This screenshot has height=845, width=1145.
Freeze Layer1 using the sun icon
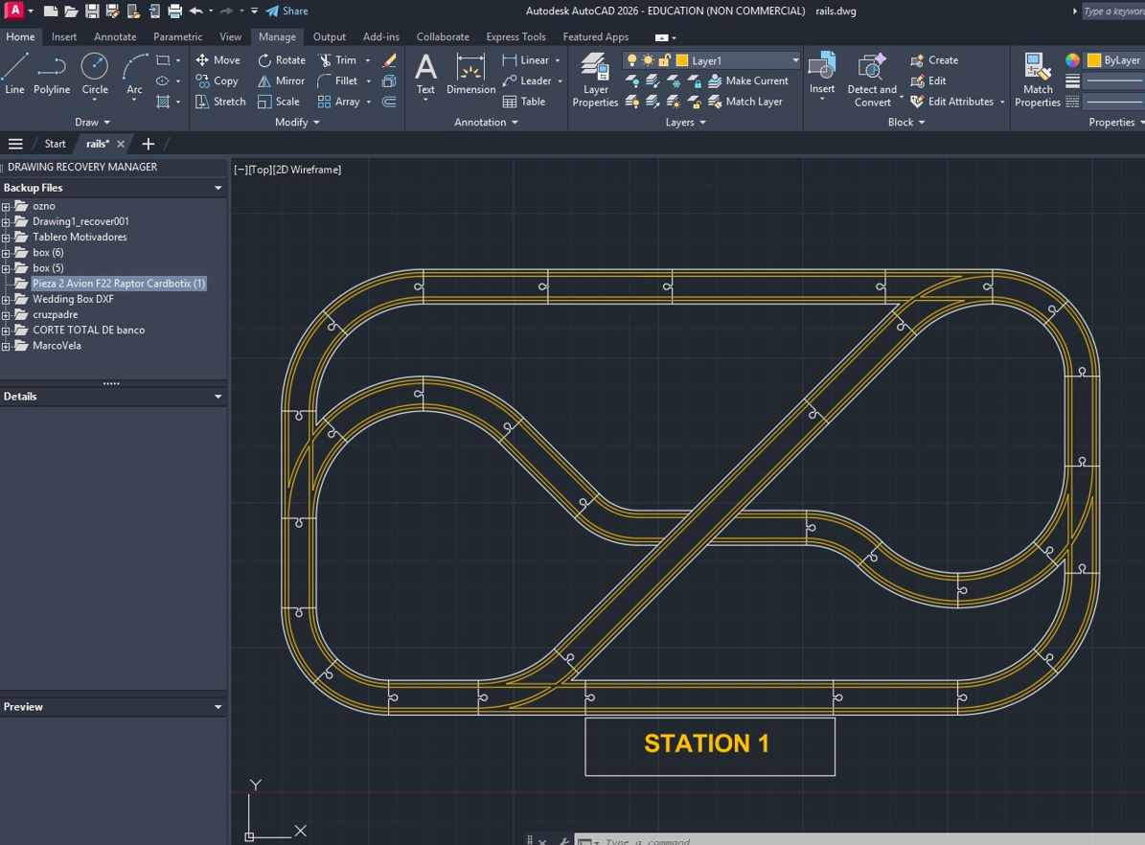tap(649, 59)
